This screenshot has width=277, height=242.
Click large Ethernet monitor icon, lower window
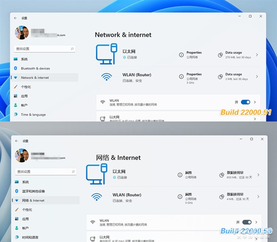pos(96,174)
